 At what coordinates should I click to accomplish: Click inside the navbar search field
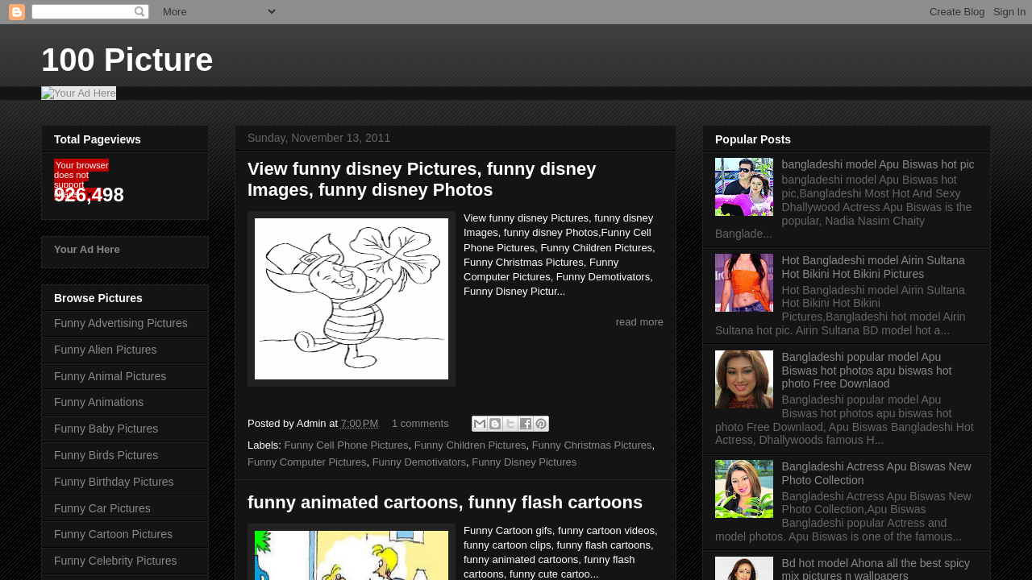coord(82,11)
